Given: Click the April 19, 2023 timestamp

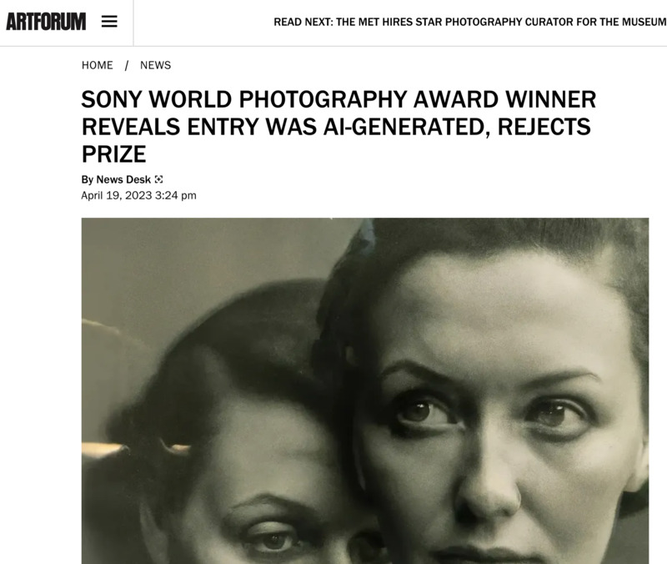Looking at the screenshot, I should point(117,195).
